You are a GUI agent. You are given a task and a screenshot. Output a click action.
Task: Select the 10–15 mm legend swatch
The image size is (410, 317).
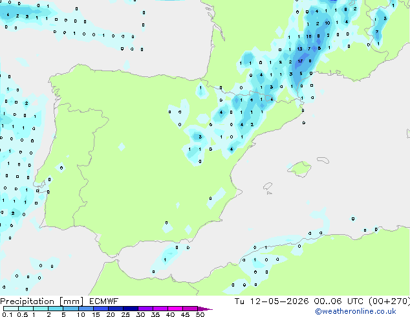click(85, 309)
